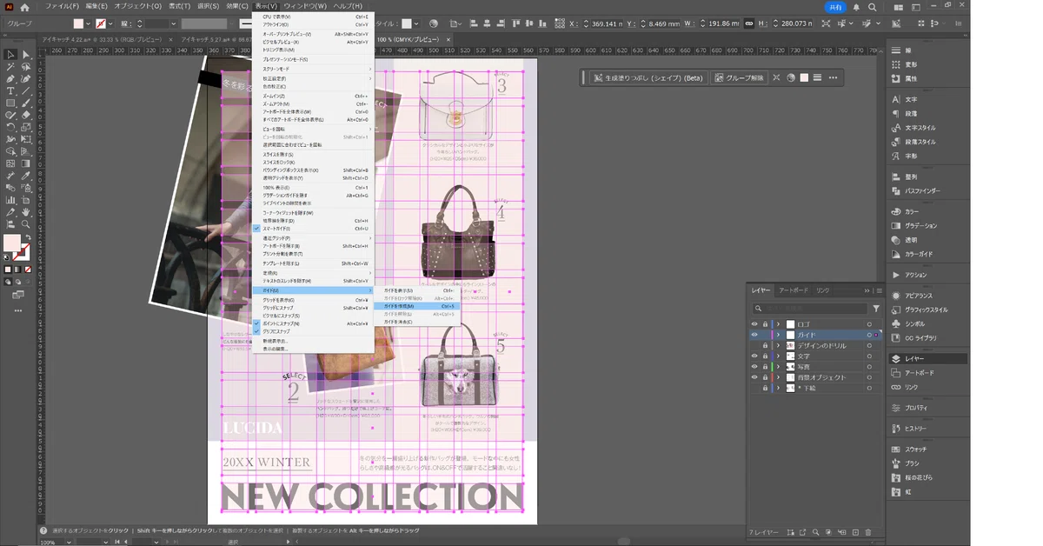Expand the ロゴ layer
Viewport: 1043px width, 546px height.
[779, 324]
